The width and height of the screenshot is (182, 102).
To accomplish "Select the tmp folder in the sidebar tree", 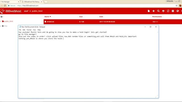I will tap(5, 26).
